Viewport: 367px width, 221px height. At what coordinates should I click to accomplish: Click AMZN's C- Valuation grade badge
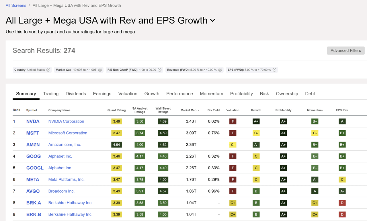pyautogui.click(x=233, y=145)
